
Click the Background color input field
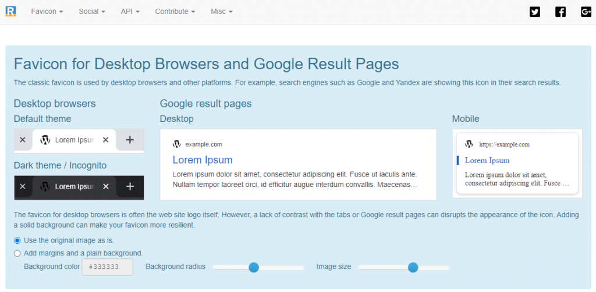[108, 267]
